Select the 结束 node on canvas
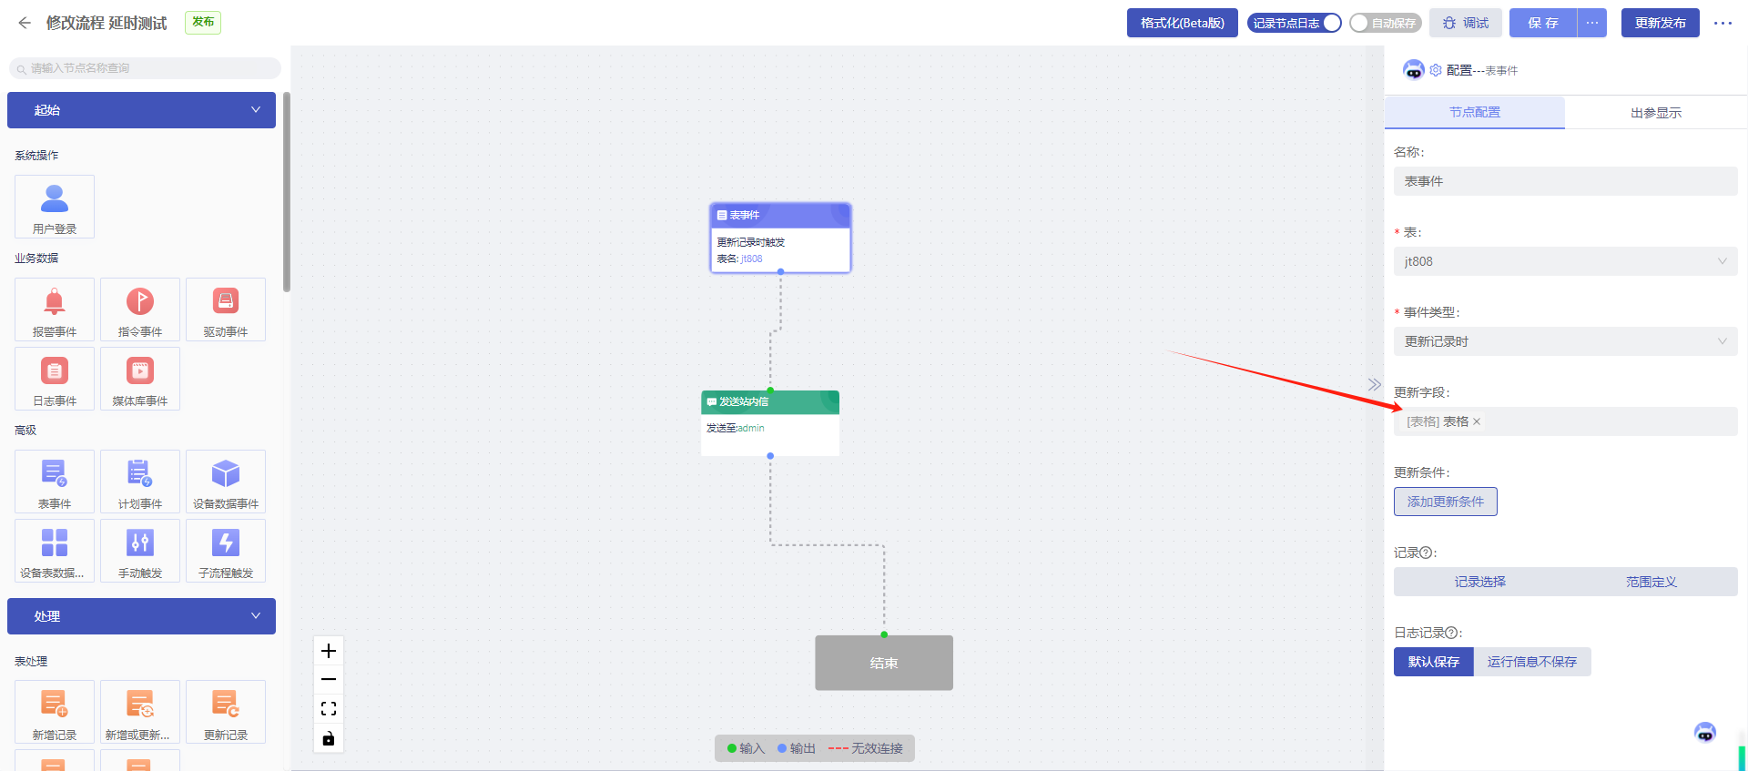Screen dimensions: 1748x771 pyautogui.click(x=884, y=663)
